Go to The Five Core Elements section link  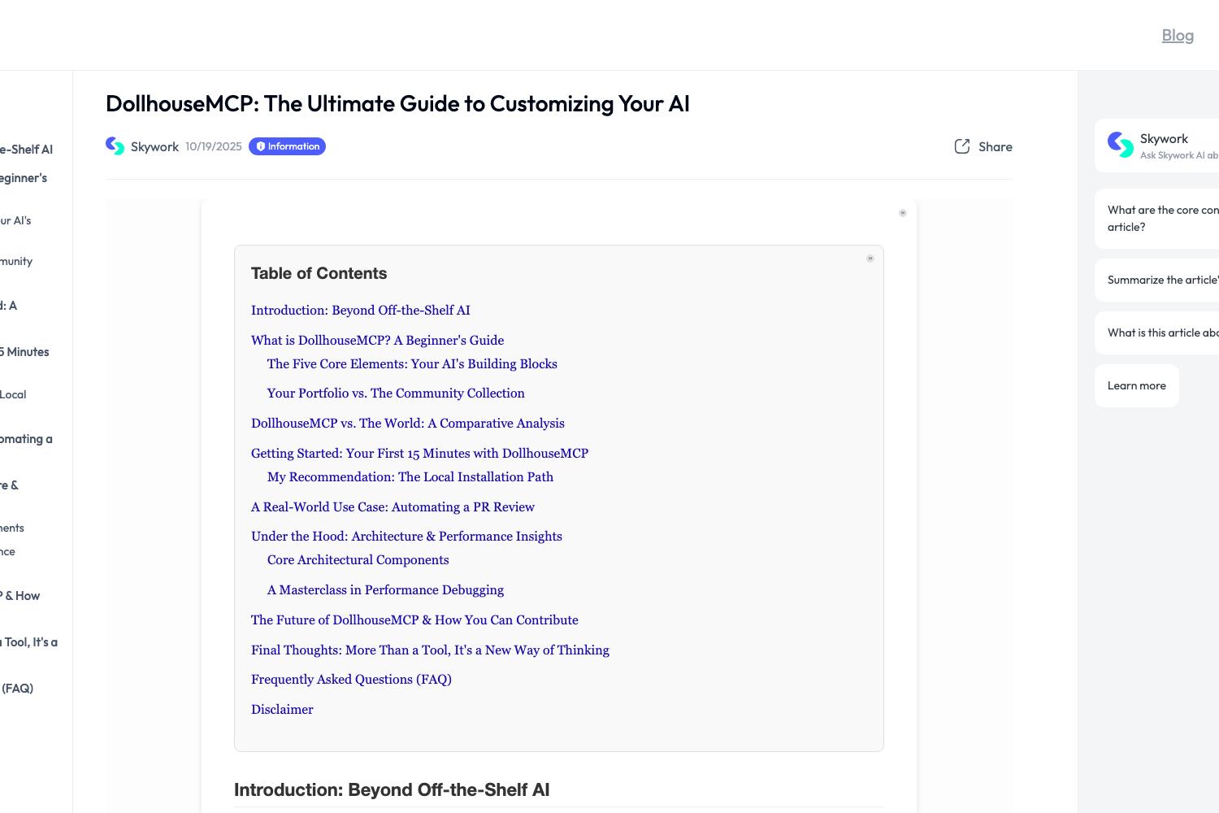(412, 364)
